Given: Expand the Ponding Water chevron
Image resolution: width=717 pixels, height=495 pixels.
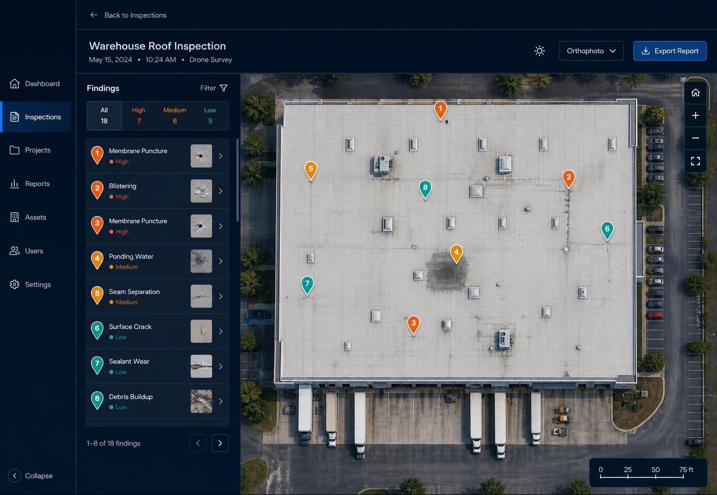Looking at the screenshot, I should click(x=220, y=261).
